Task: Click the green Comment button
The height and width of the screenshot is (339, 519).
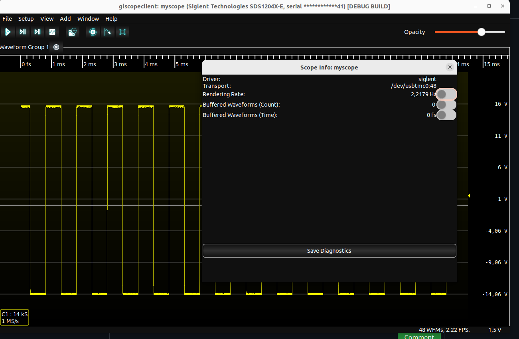Action: [419, 337]
